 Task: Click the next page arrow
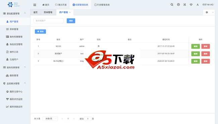coord(74,119)
